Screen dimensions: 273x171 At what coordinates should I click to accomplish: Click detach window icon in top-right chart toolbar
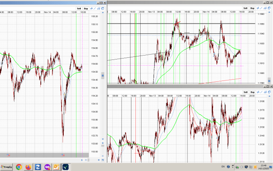click(x=269, y=8)
